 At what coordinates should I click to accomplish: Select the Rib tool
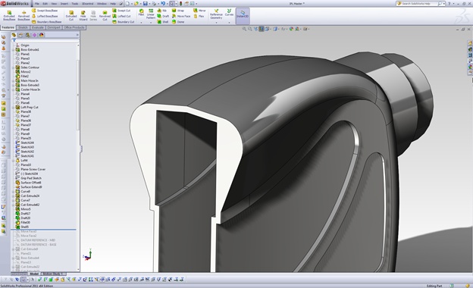click(x=162, y=11)
